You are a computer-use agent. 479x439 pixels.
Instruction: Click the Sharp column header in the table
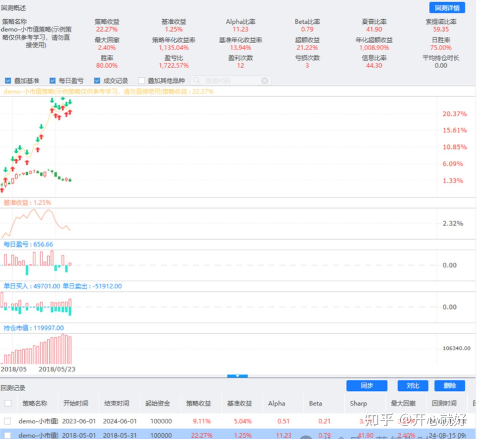359,403
